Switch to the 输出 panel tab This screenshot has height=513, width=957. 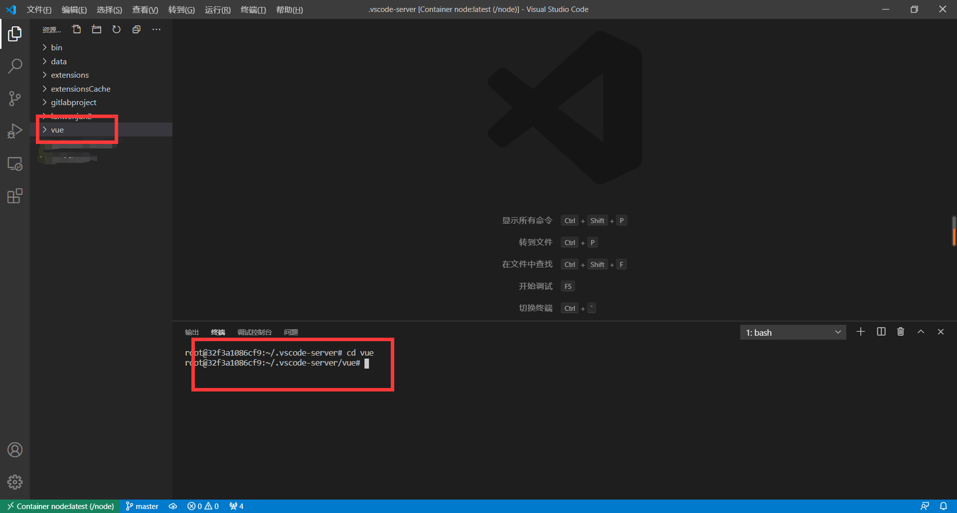coord(192,332)
